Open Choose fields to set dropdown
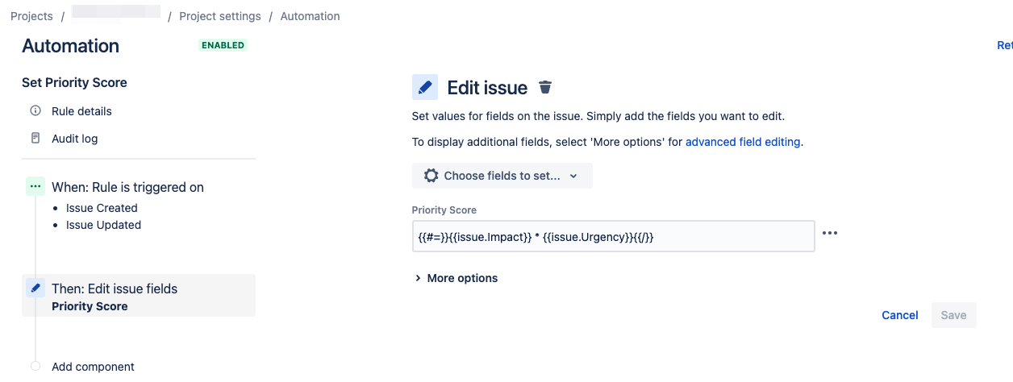Image resolution: width=1013 pixels, height=382 pixels. point(502,176)
